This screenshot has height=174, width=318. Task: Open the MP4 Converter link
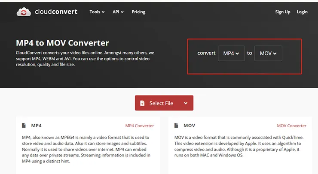(x=140, y=126)
